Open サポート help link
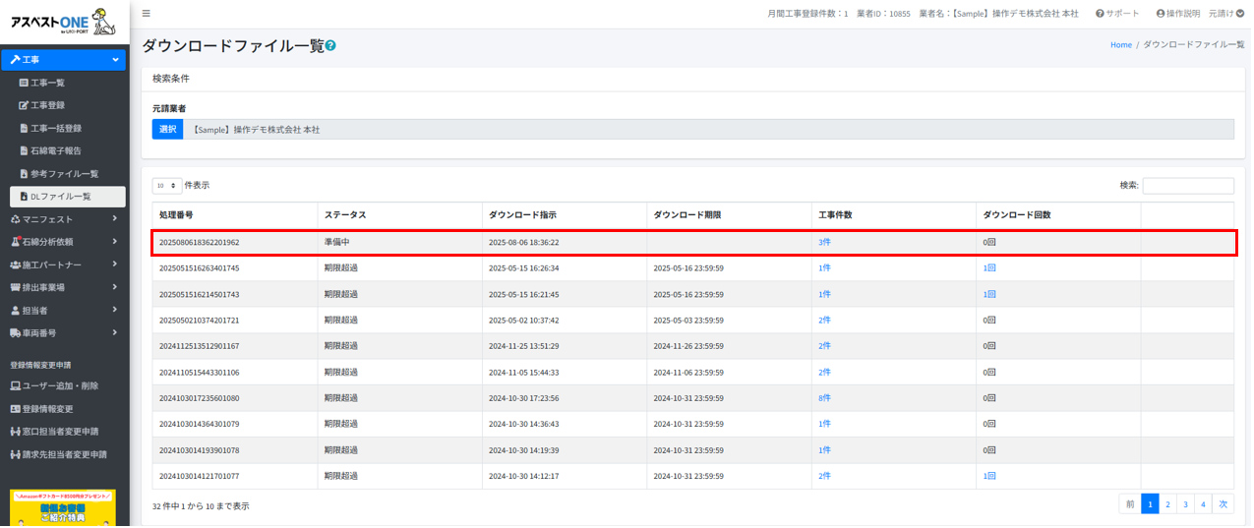1254x528 pixels. tap(1117, 14)
